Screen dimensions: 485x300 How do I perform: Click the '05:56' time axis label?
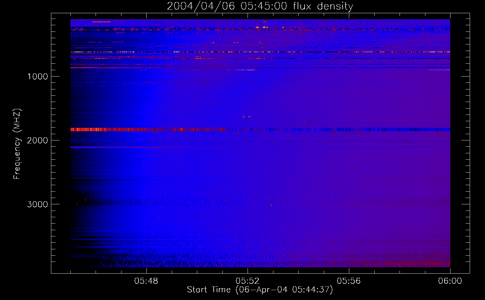coord(349,281)
